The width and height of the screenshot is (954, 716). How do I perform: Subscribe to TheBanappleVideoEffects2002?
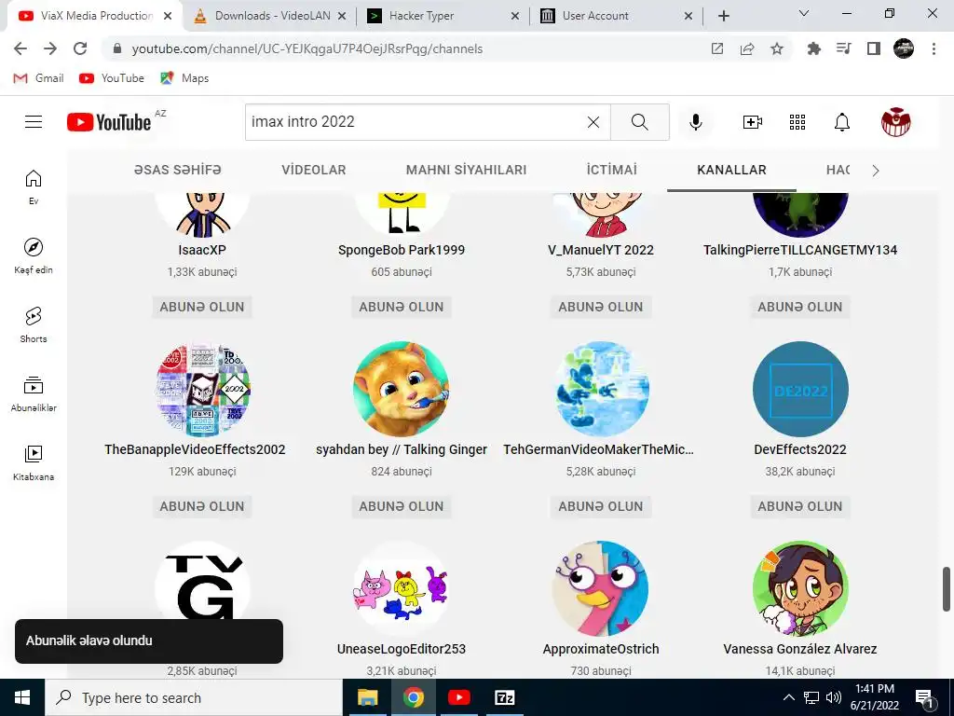[x=202, y=506]
